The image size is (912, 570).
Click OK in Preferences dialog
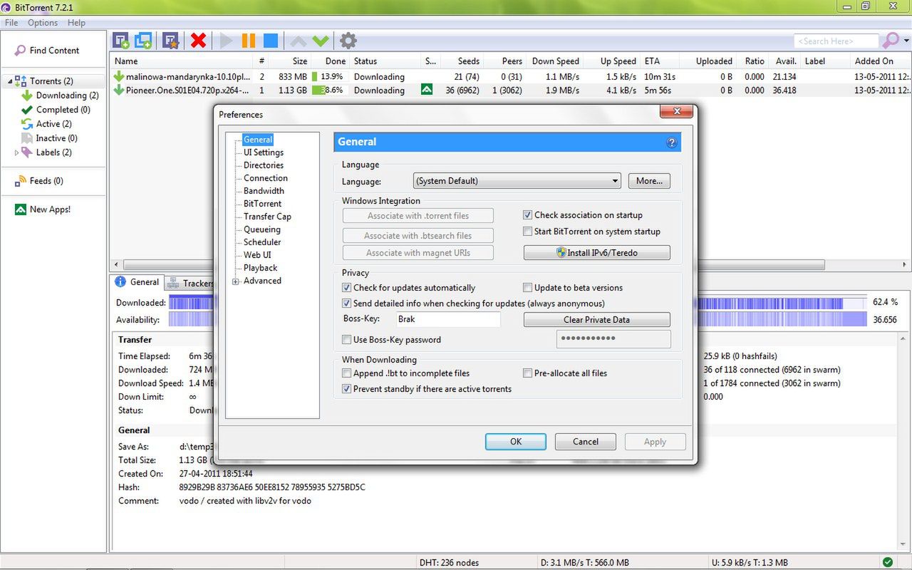[x=516, y=442]
